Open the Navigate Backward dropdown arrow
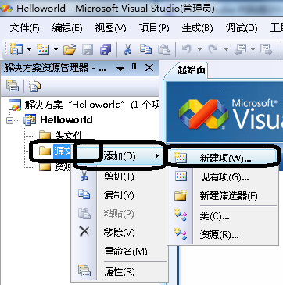Viewport: 283px width, 285px height. point(253,49)
